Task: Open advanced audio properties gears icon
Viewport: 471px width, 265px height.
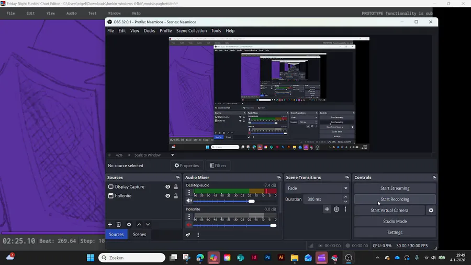Action: tap(188, 235)
